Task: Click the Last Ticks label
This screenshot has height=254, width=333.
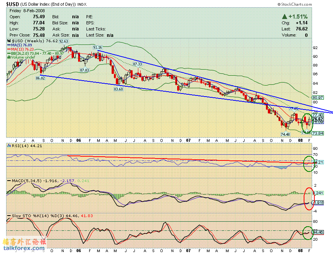Action: pyautogui.click(x=96, y=29)
